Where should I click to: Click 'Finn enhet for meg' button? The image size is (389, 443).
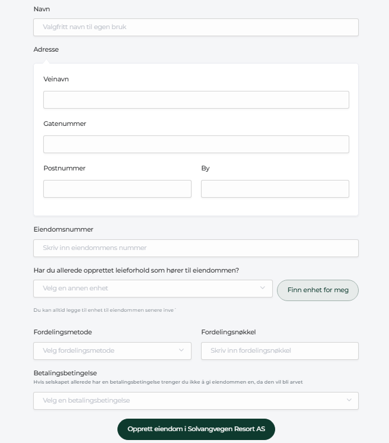[318, 290]
